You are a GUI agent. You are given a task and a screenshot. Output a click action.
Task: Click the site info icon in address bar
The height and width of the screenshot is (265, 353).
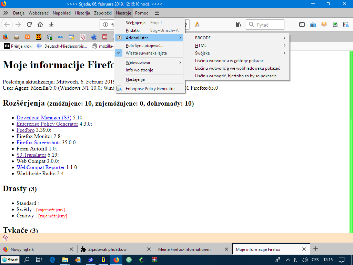105,24
